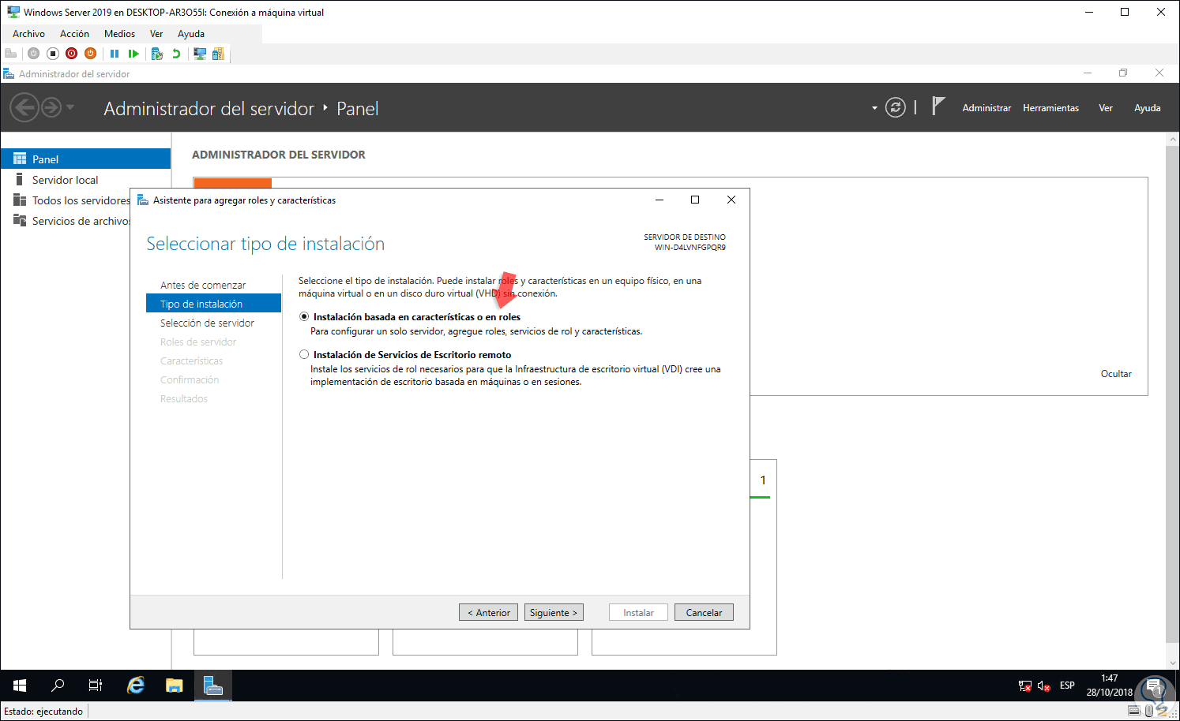Maximize the roles wizard dialog
This screenshot has width=1180, height=721.
click(x=695, y=200)
